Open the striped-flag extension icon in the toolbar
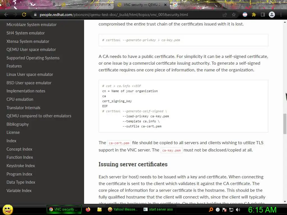The width and height of the screenshot is (287, 215). pos(245,15)
